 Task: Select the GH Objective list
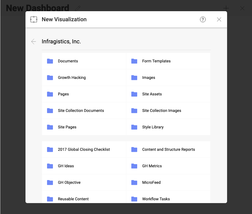tap(69, 182)
